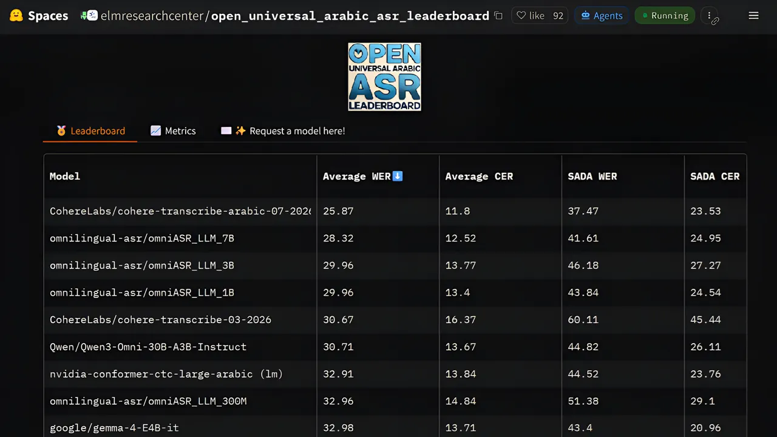Switch to the Leaderboard tab
The width and height of the screenshot is (777, 437).
point(90,130)
